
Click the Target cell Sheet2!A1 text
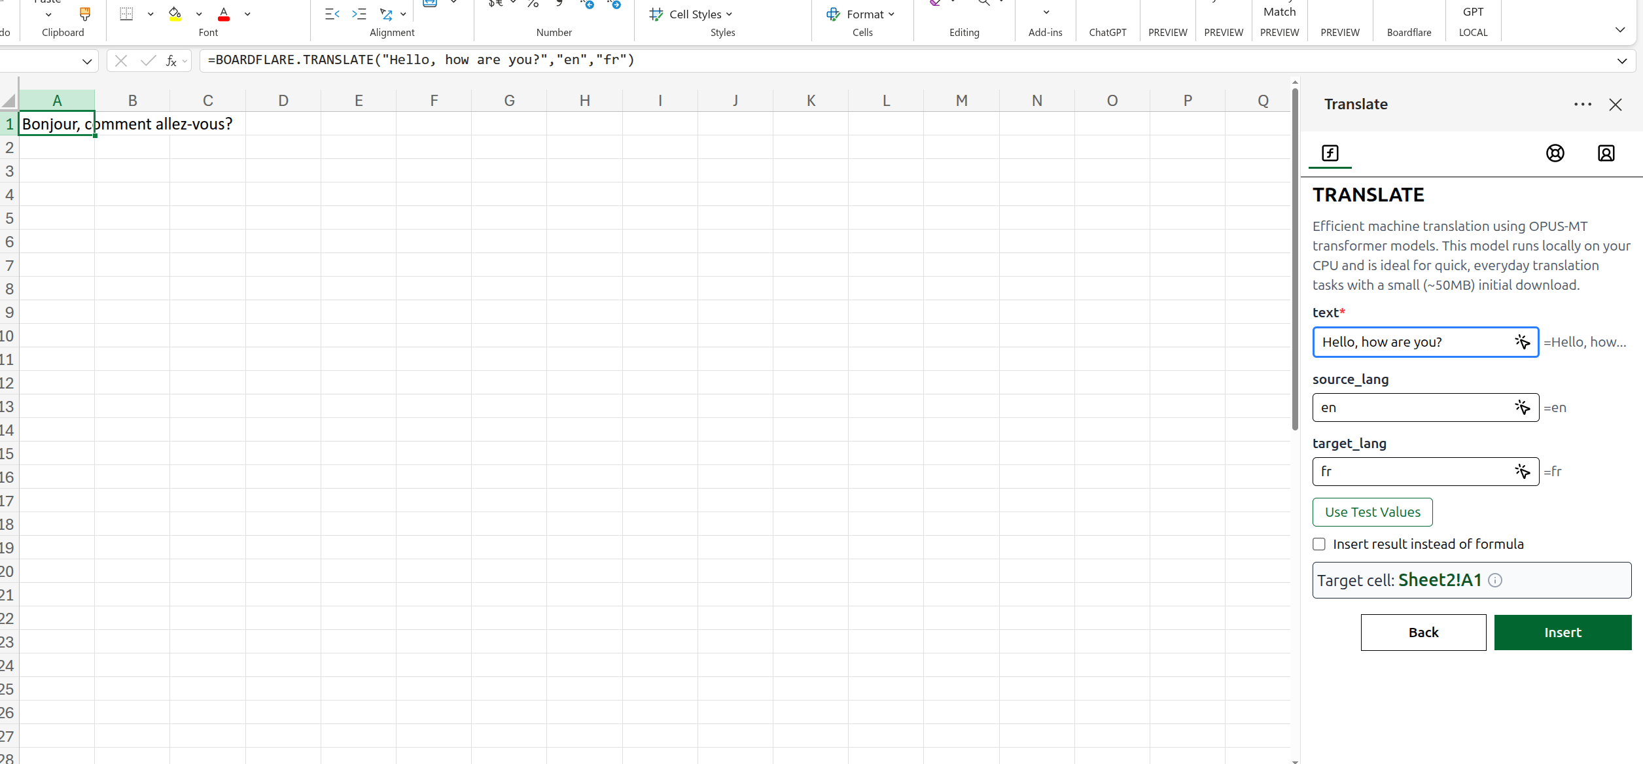pyautogui.click(x=1400, y=580)
